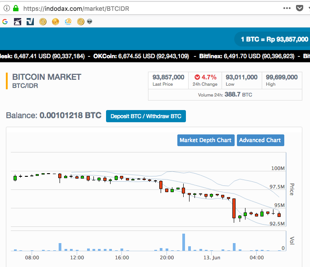
Task: Click the 92.5M price axis label
Action: point(277,224)
